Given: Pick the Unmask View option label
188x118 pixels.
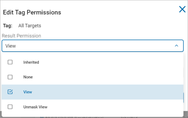Looking at the screenshot, I should (35, 107).
